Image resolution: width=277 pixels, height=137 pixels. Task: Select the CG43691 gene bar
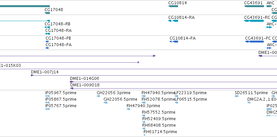254,6
